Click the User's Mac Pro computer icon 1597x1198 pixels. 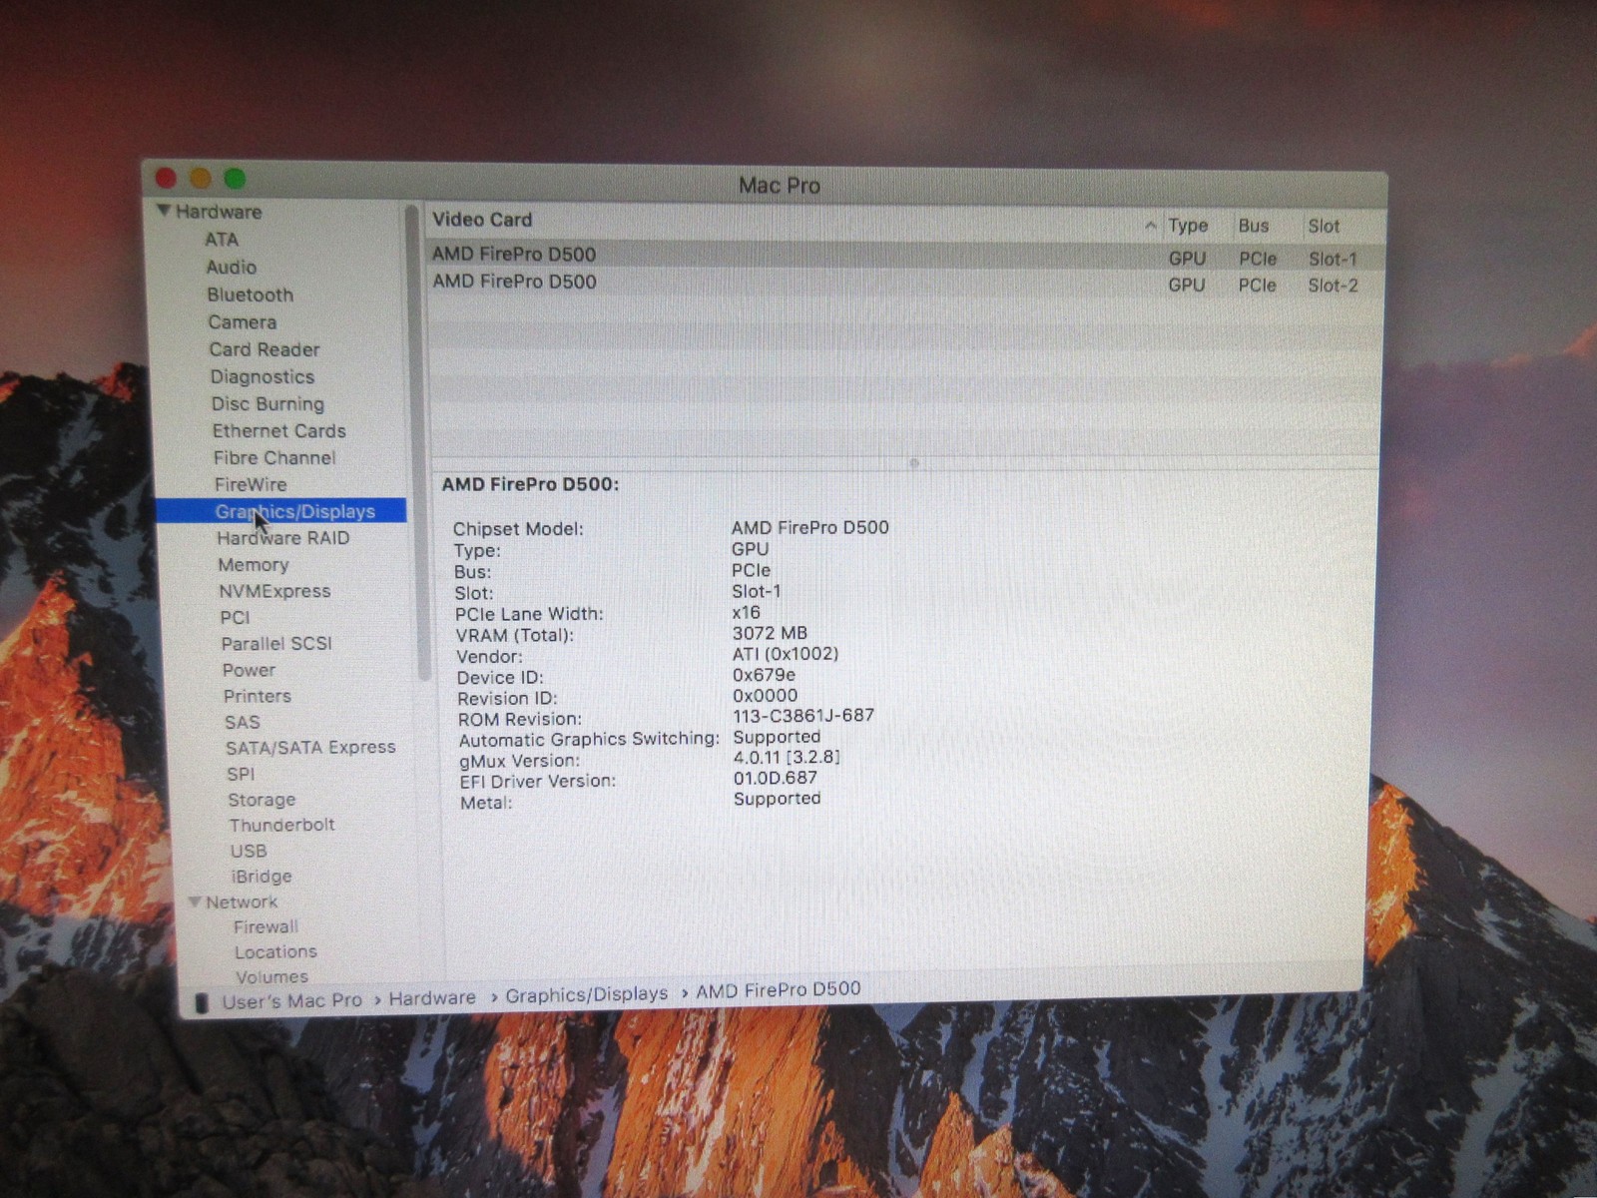[201, 1002]
